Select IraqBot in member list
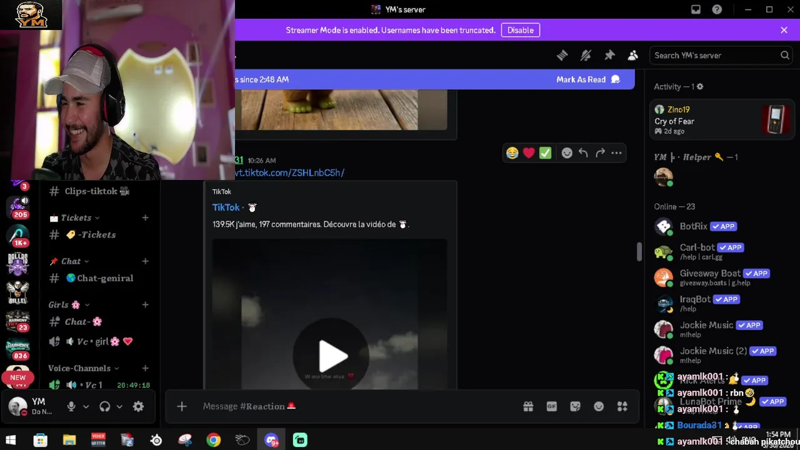This screenshot has width=800, height=450. pos(721,304)
